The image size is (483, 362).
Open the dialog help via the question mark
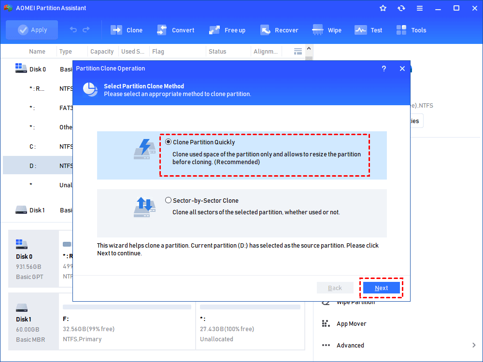coord(384,69)
